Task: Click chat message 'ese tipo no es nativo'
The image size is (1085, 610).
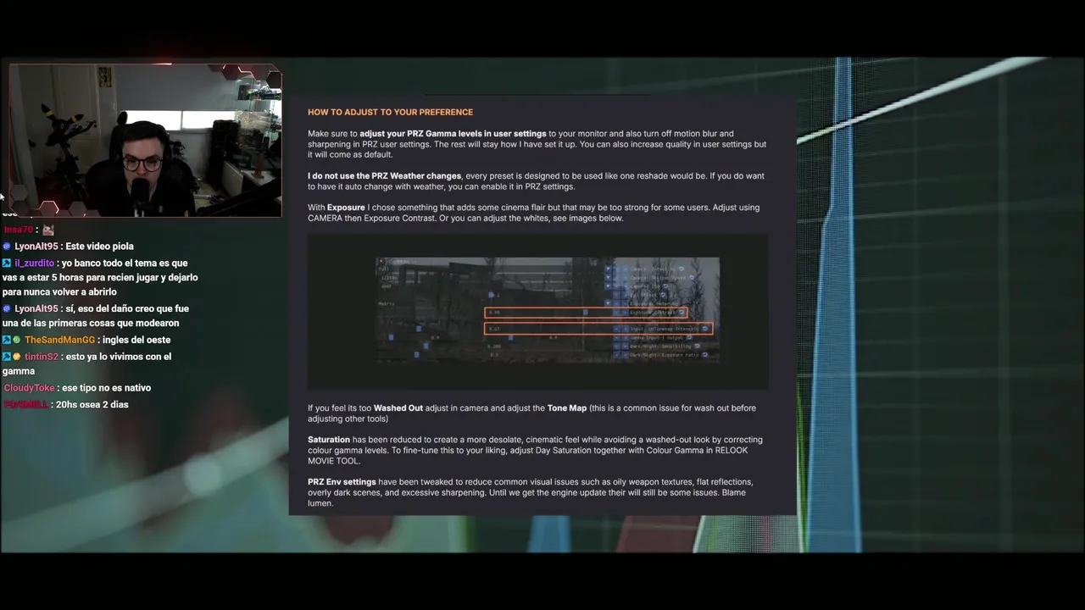Action: 107,388
